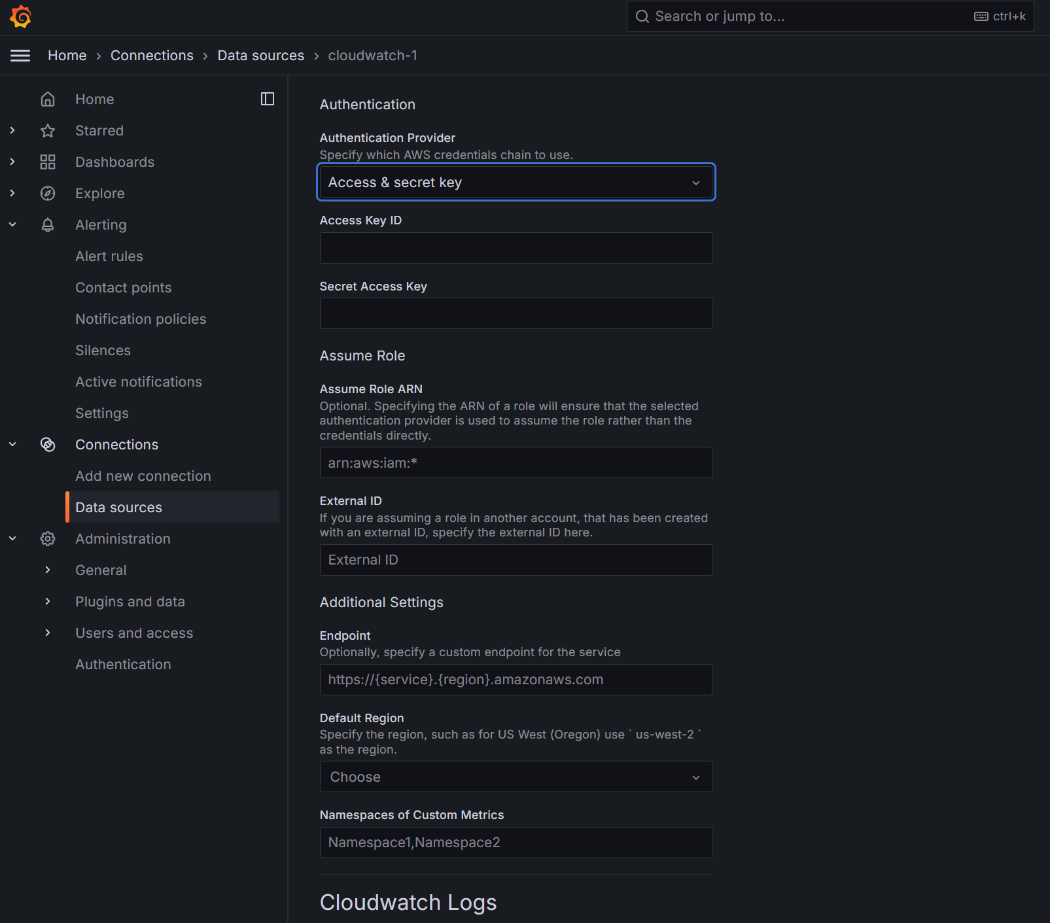Expand the Plugins and data chevron
Screen dimensions: 1050x923
(x=48, y=601)
